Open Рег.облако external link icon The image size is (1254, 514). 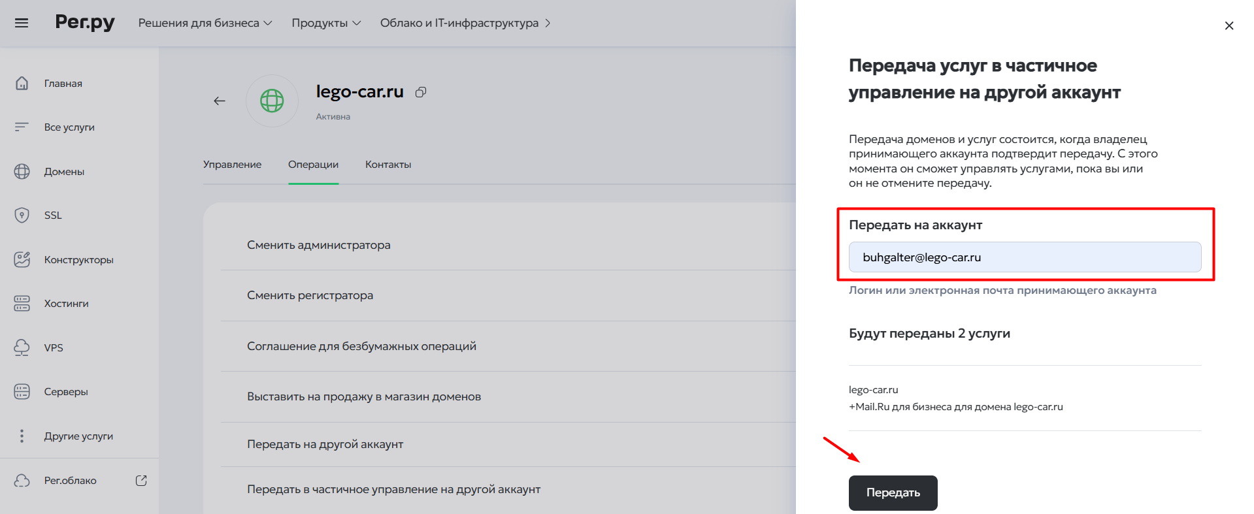click(x=141, y=480)
